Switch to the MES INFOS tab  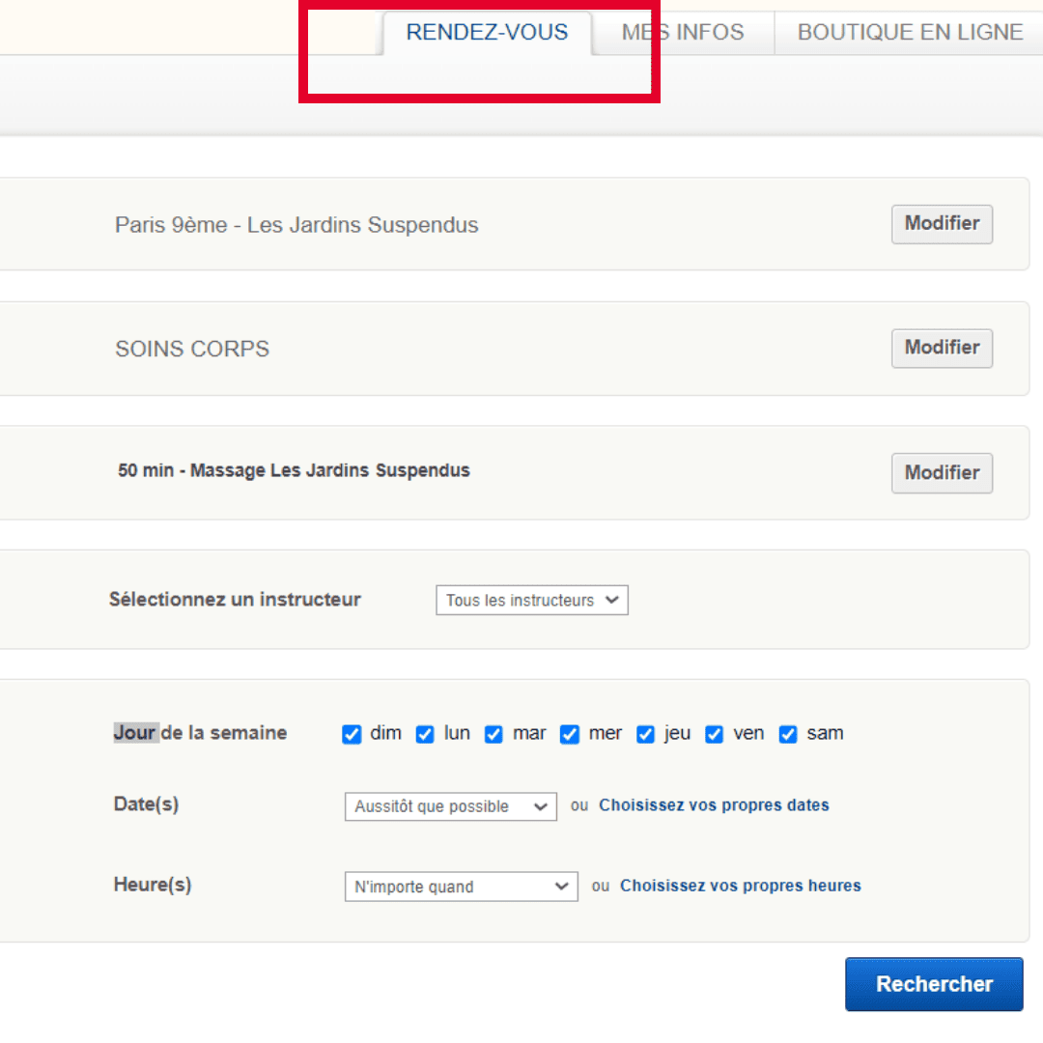point(683,33)
